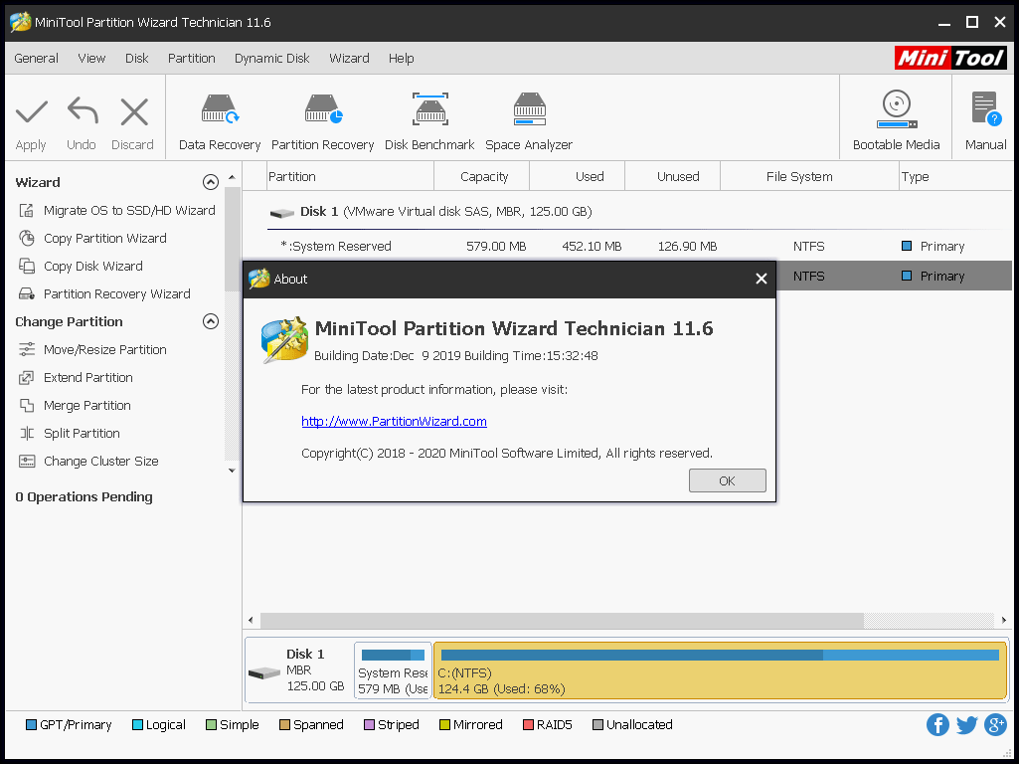1019x764 pixels.
Task: Open the PartitionWizard.com link
Action: click(x=394, y=422)
